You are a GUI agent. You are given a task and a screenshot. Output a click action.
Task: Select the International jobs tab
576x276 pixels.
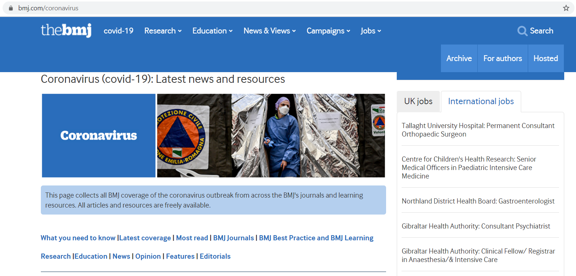point(481,102)
